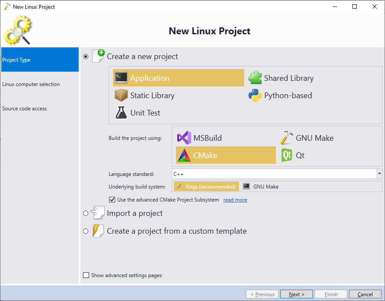Choose the Unit Test flask icon
Image resolution: width=385 pixels, height=301 pixels.
click(x=121, y=112)
